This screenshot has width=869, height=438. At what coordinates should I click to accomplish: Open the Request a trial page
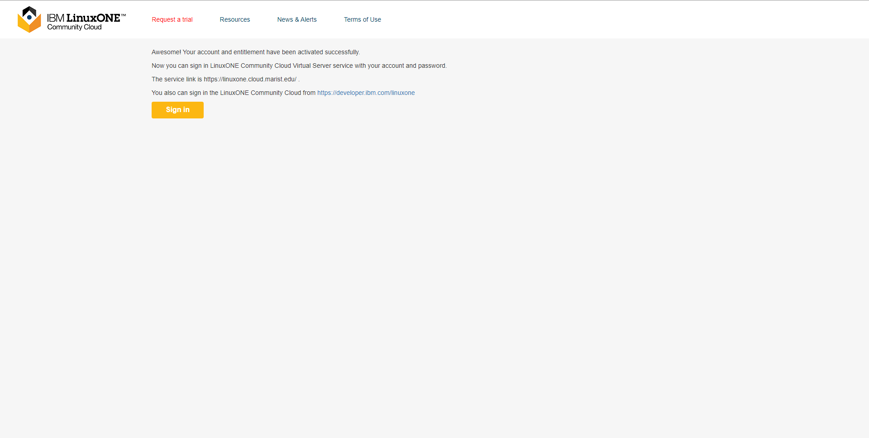tap(172, 19)
